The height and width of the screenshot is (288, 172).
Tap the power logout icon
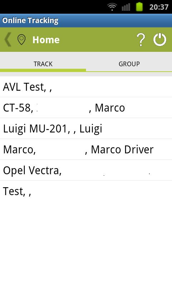(x=160, y=40)
